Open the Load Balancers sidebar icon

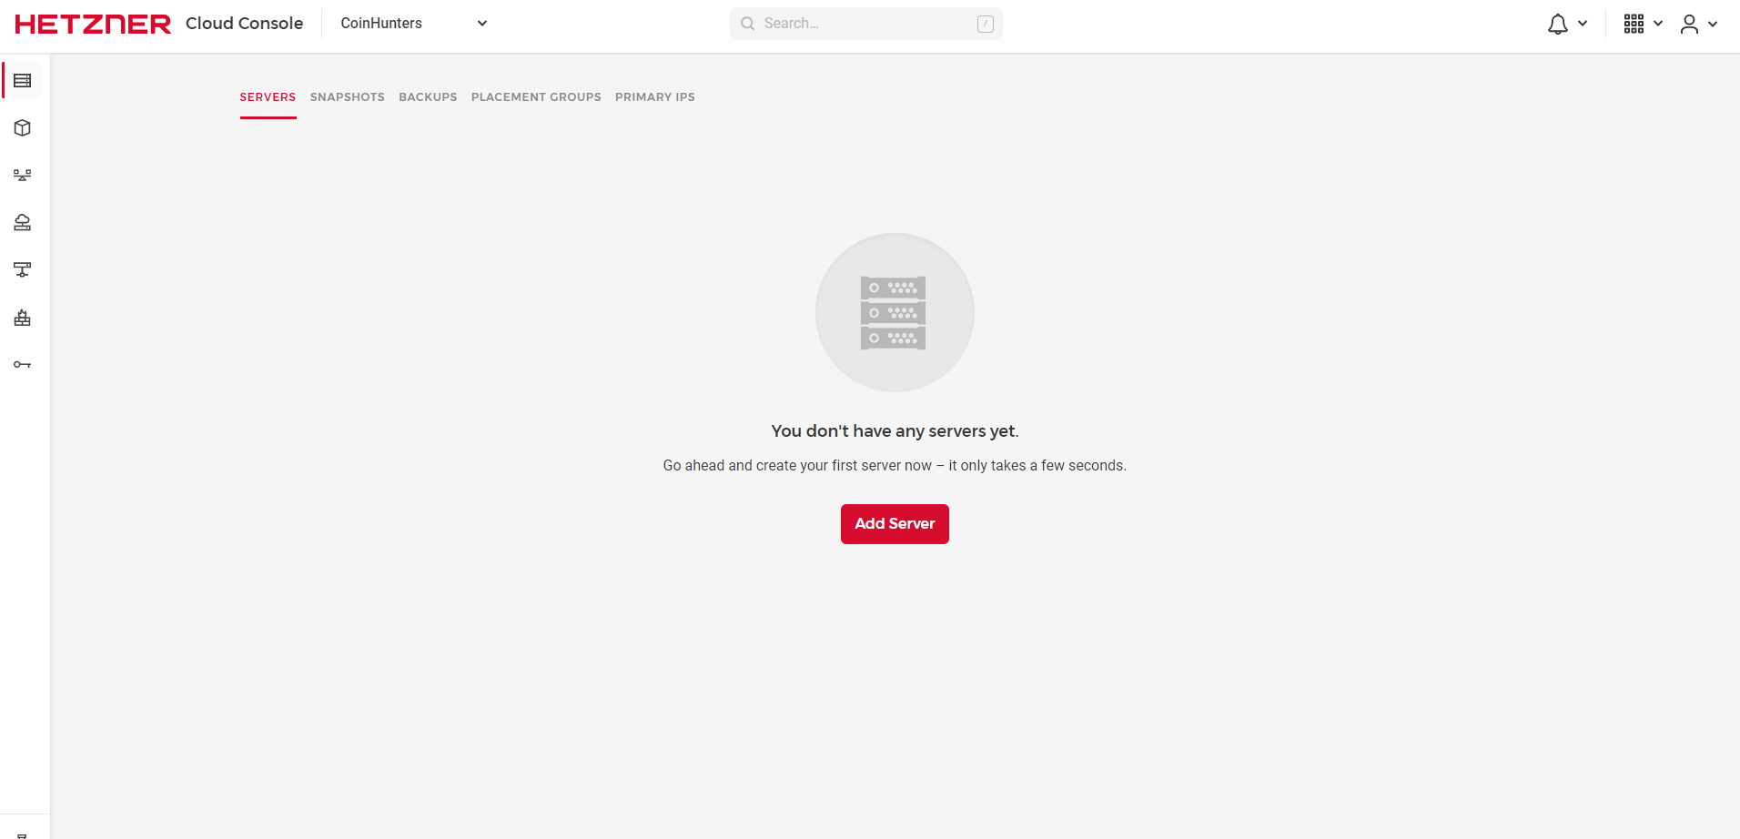pos(23,176)
